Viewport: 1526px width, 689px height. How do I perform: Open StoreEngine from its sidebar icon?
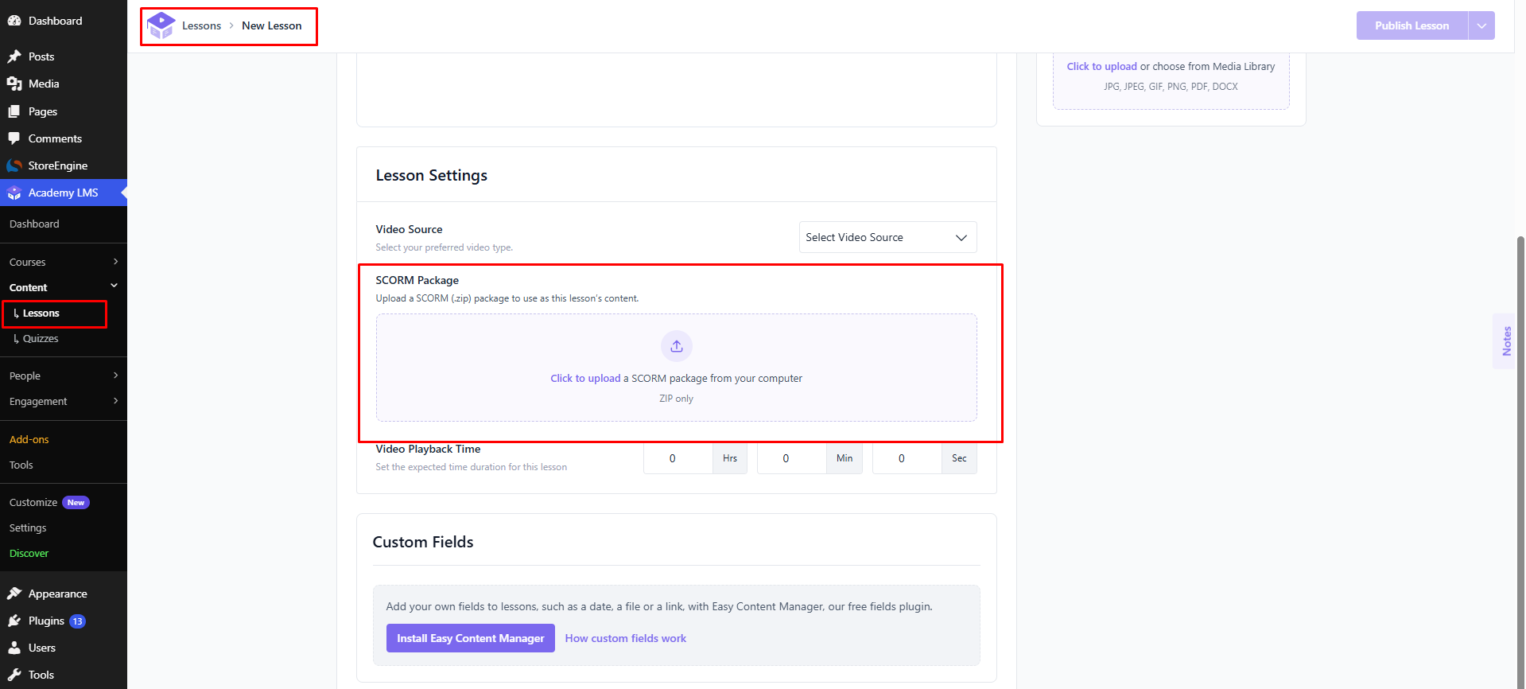point(14,165)
